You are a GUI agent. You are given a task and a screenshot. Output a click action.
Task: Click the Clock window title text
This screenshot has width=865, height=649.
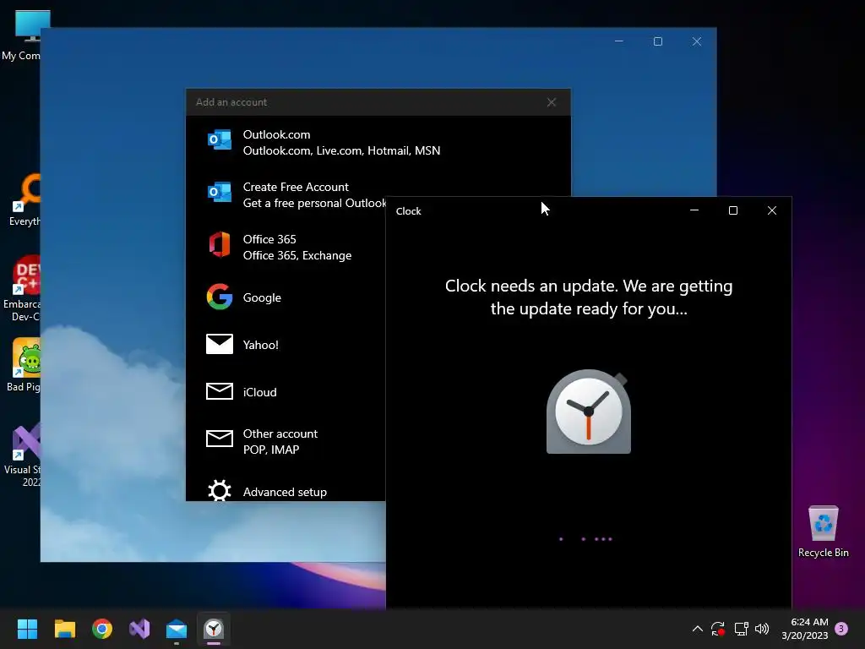[408, 210]
